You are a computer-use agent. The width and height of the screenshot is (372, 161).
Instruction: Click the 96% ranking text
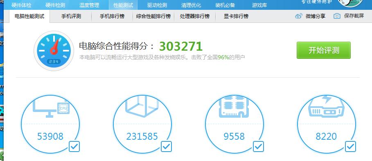click(x=223, y=57)
